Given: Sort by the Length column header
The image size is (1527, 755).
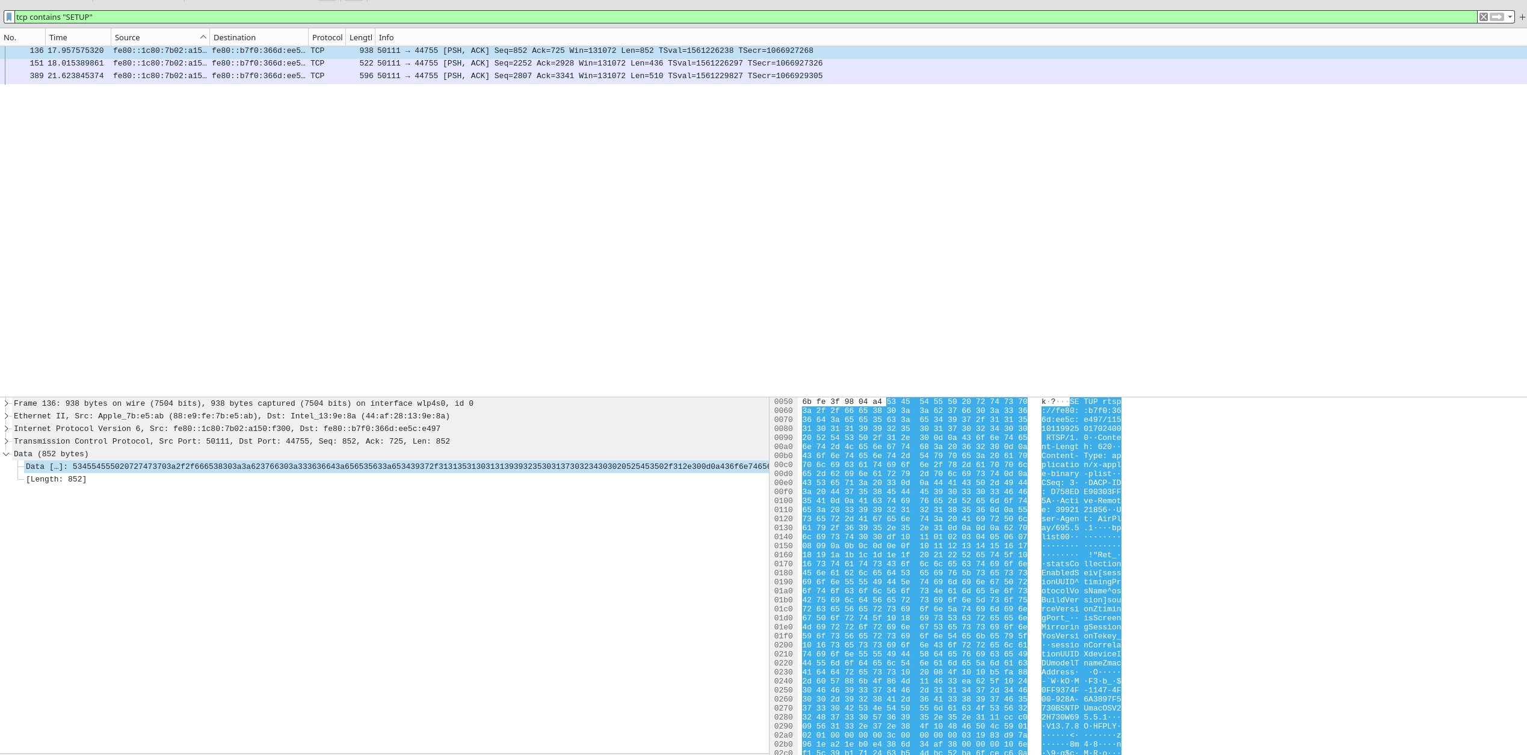Looking at the screenshot, I should coord(360,37).
